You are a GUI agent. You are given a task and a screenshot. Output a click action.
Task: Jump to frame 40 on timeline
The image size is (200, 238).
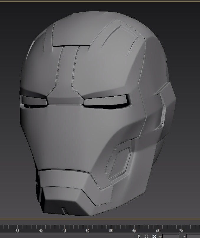pos(41,231)
